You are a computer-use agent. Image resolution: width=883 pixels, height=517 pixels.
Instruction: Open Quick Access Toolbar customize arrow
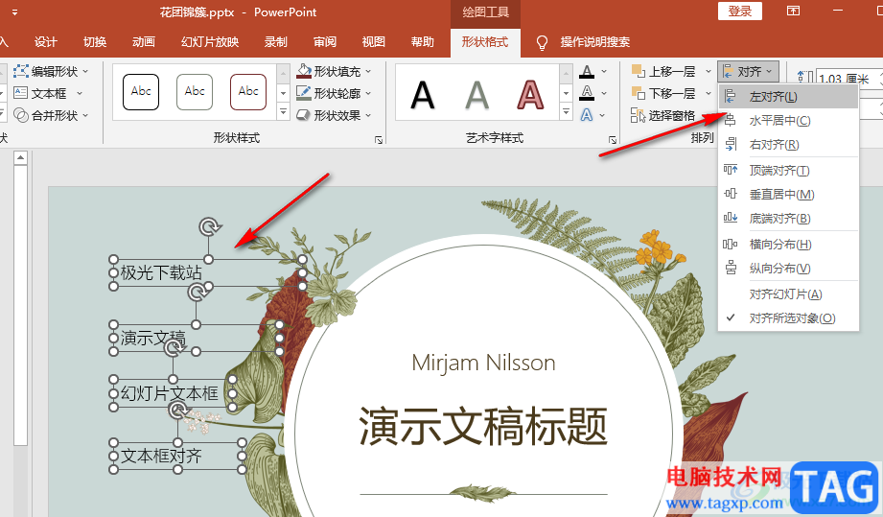click(x=14, y=12)
